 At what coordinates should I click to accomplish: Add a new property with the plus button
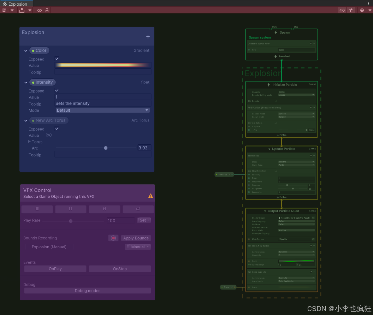(x=148, y=37)
